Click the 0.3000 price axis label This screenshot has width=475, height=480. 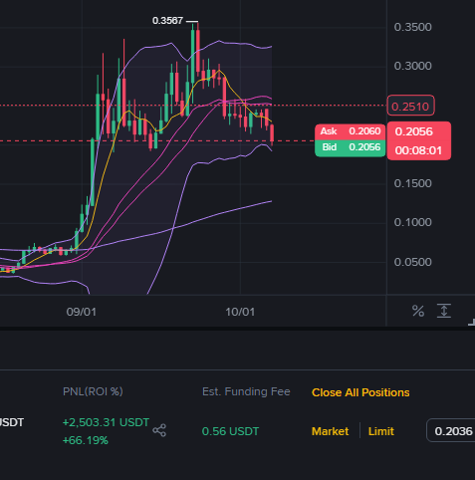coord(412,66)
